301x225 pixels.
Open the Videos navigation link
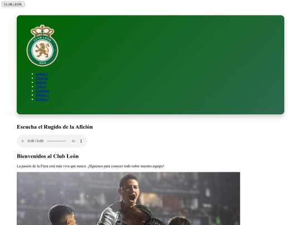tap(41, 87)
